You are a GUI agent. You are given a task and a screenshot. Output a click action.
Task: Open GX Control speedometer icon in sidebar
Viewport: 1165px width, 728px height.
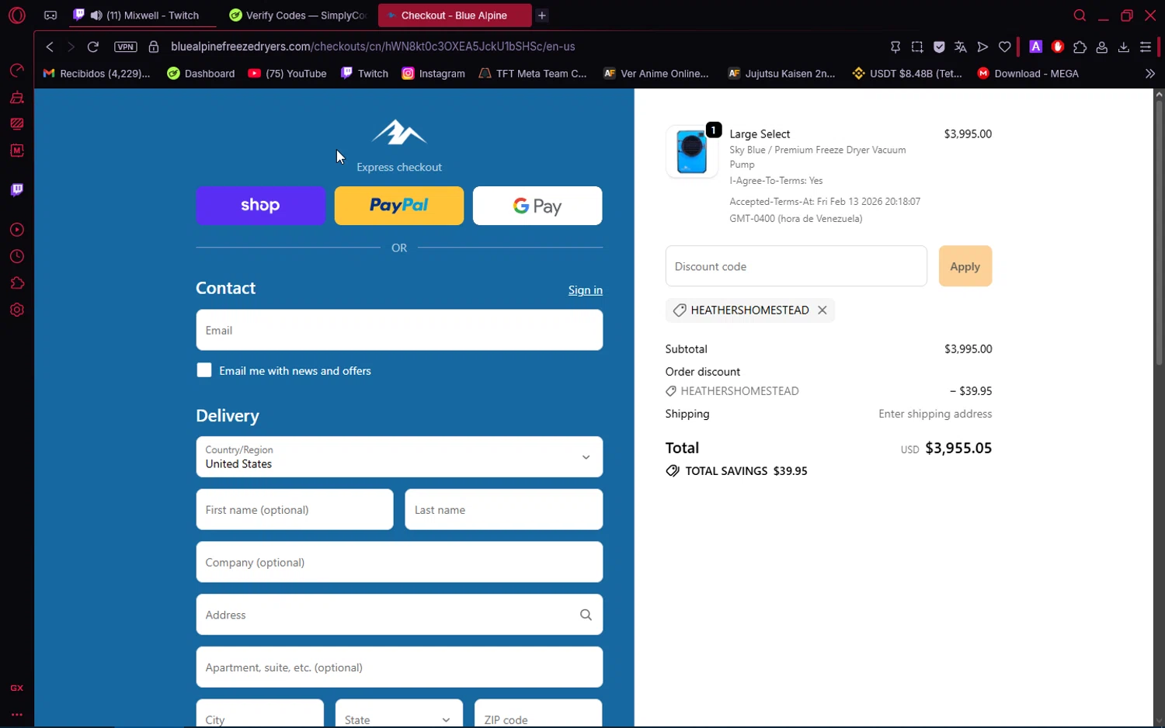coord(17,71)
